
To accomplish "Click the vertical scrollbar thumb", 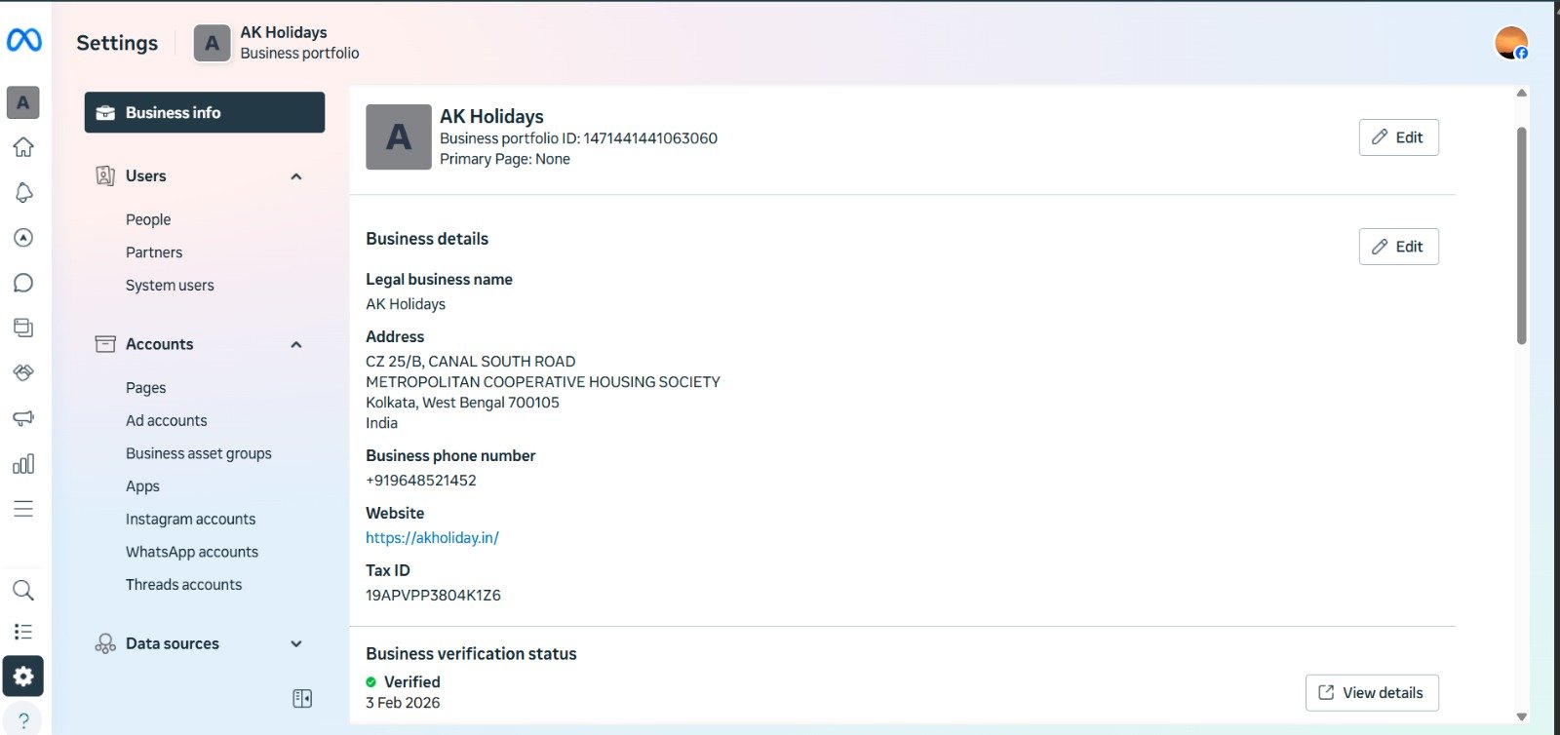I will tap(1521, 234).
